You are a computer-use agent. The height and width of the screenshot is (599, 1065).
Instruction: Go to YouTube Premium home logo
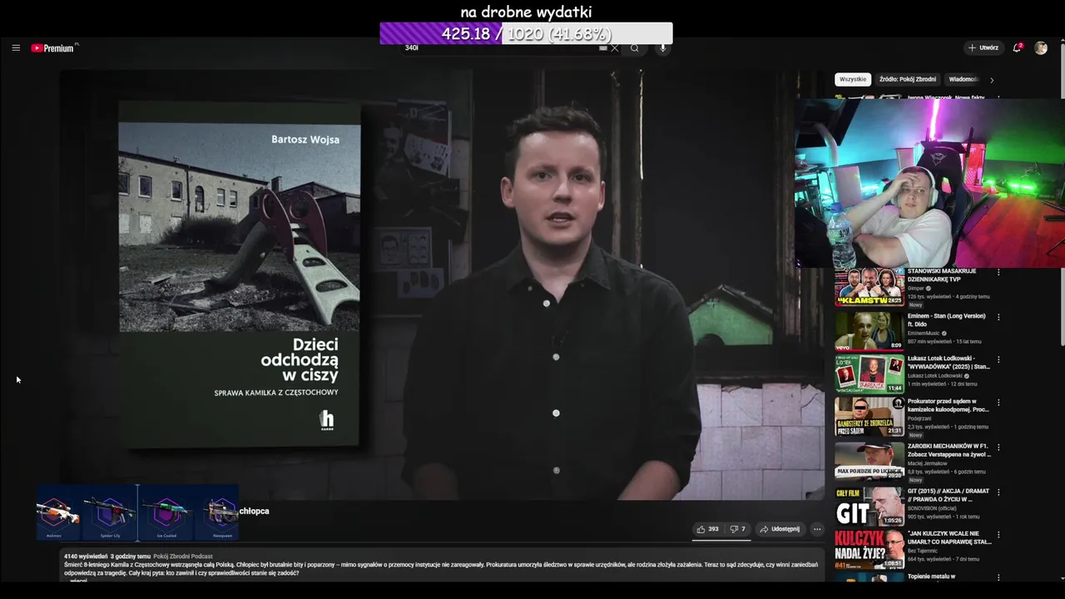click(54, 48)
